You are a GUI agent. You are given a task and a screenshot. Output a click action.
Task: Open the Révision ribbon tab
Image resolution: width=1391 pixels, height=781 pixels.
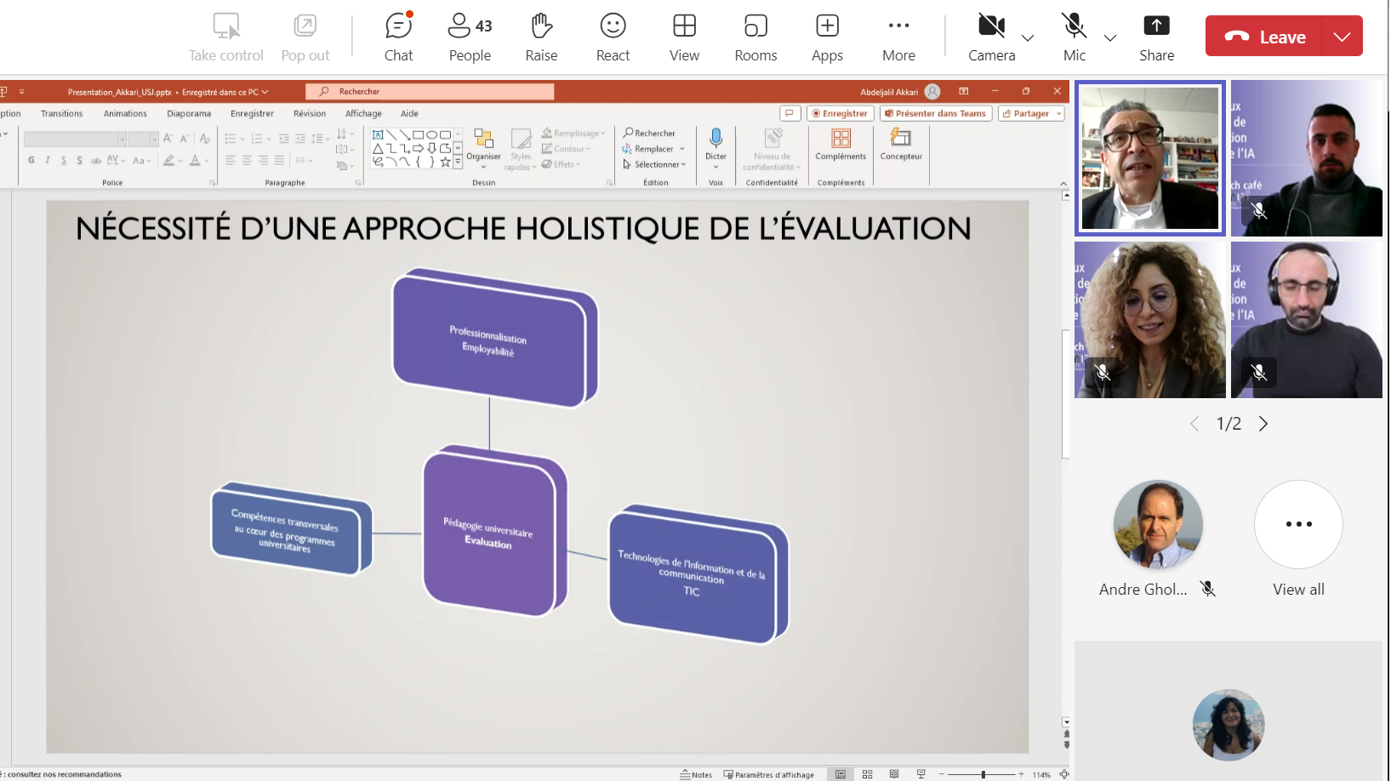310,113
